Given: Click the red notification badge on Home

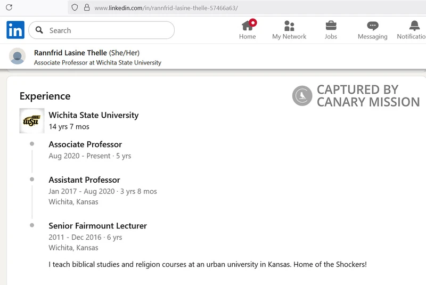Looking at the screenshot, I should [253, 22].
